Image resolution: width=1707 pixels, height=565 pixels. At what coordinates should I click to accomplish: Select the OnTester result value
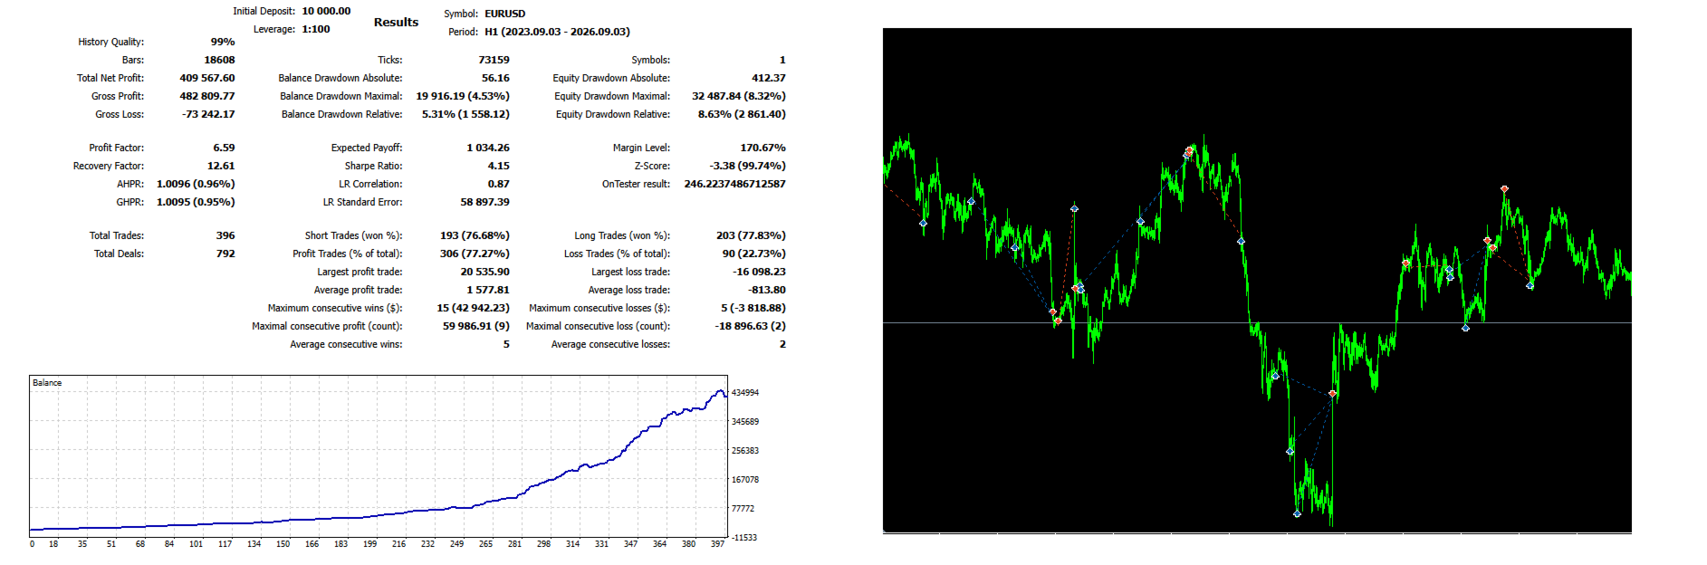click(734, 184)
